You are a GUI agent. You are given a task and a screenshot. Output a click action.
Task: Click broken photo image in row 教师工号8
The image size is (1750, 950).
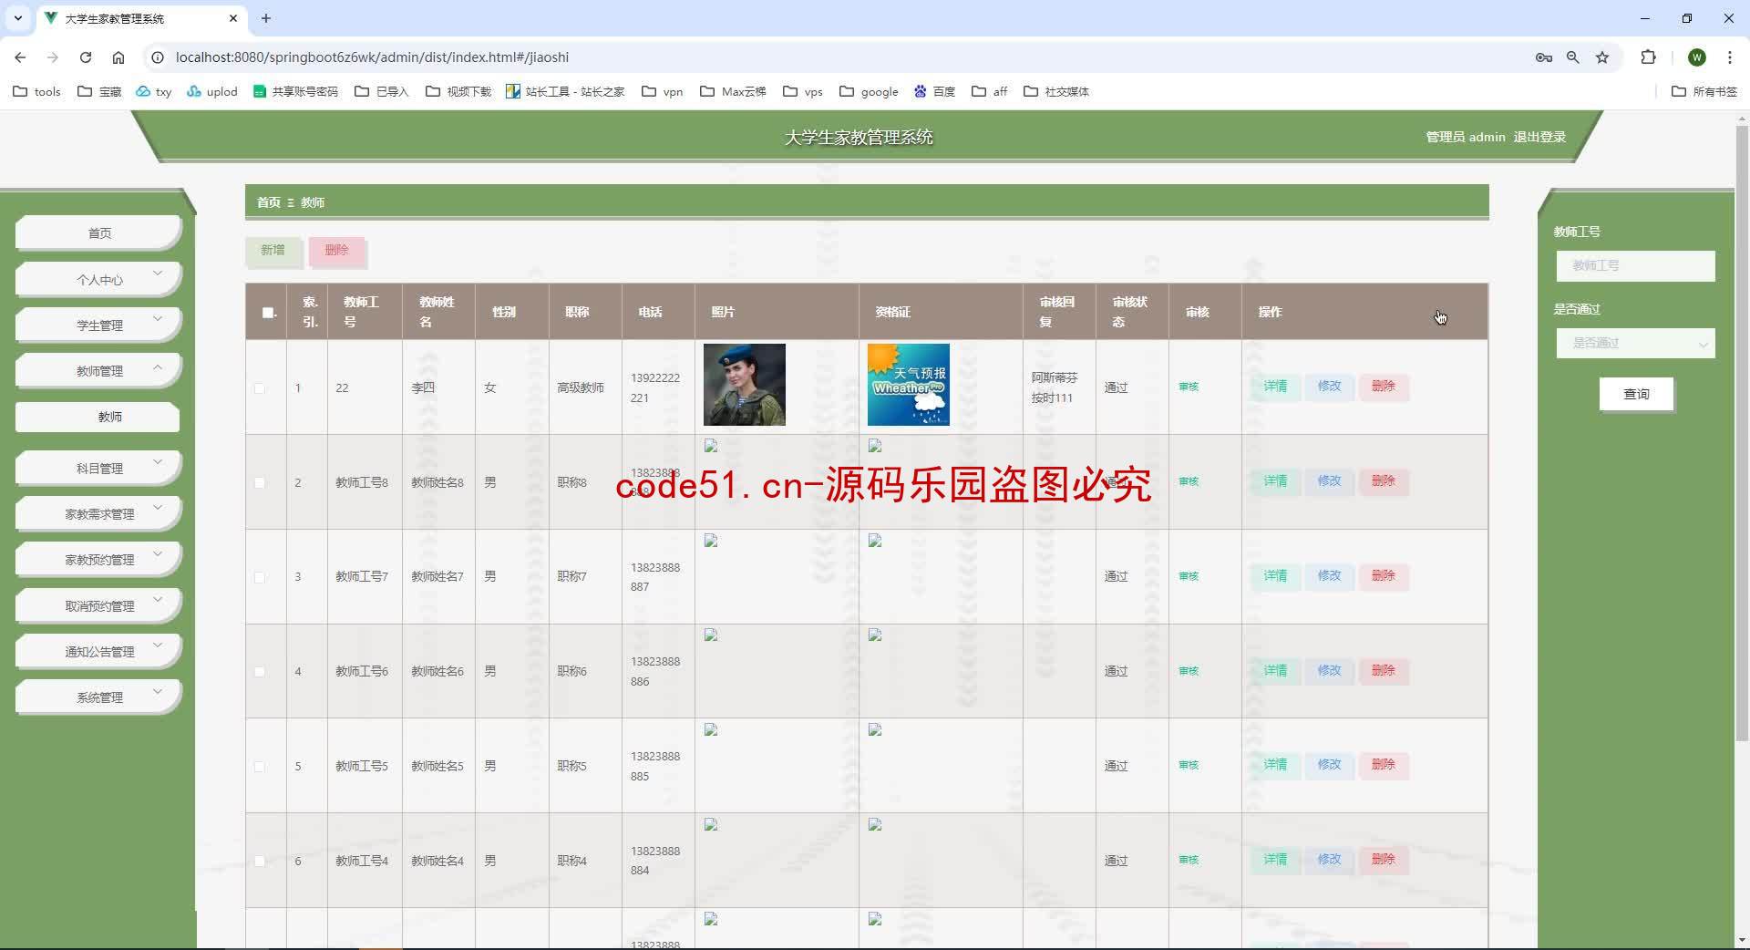pos(711,446)
